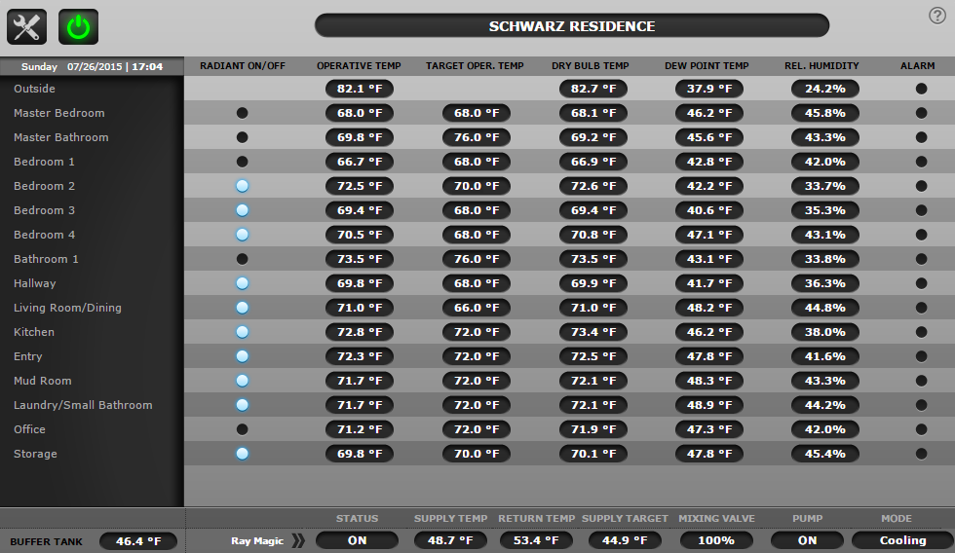Open the help question mark icon
The width and height of the screenshot is (955, 553).
coord(937,16)
